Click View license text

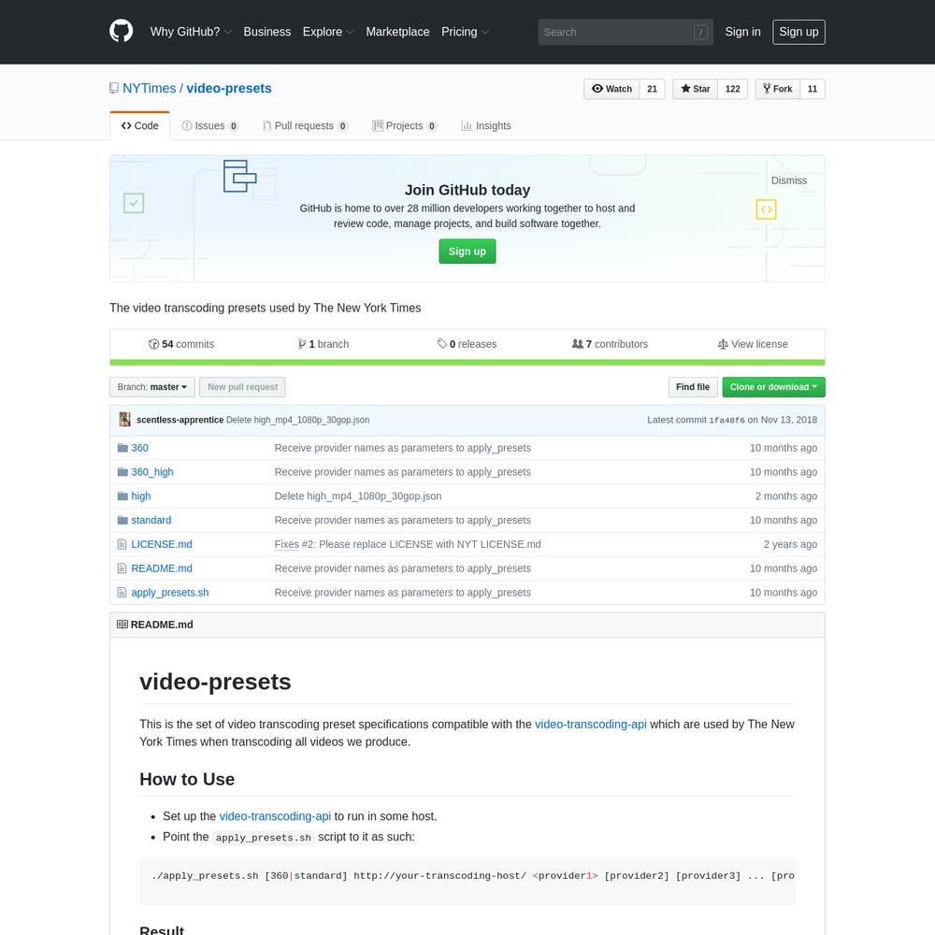point(759,344)
